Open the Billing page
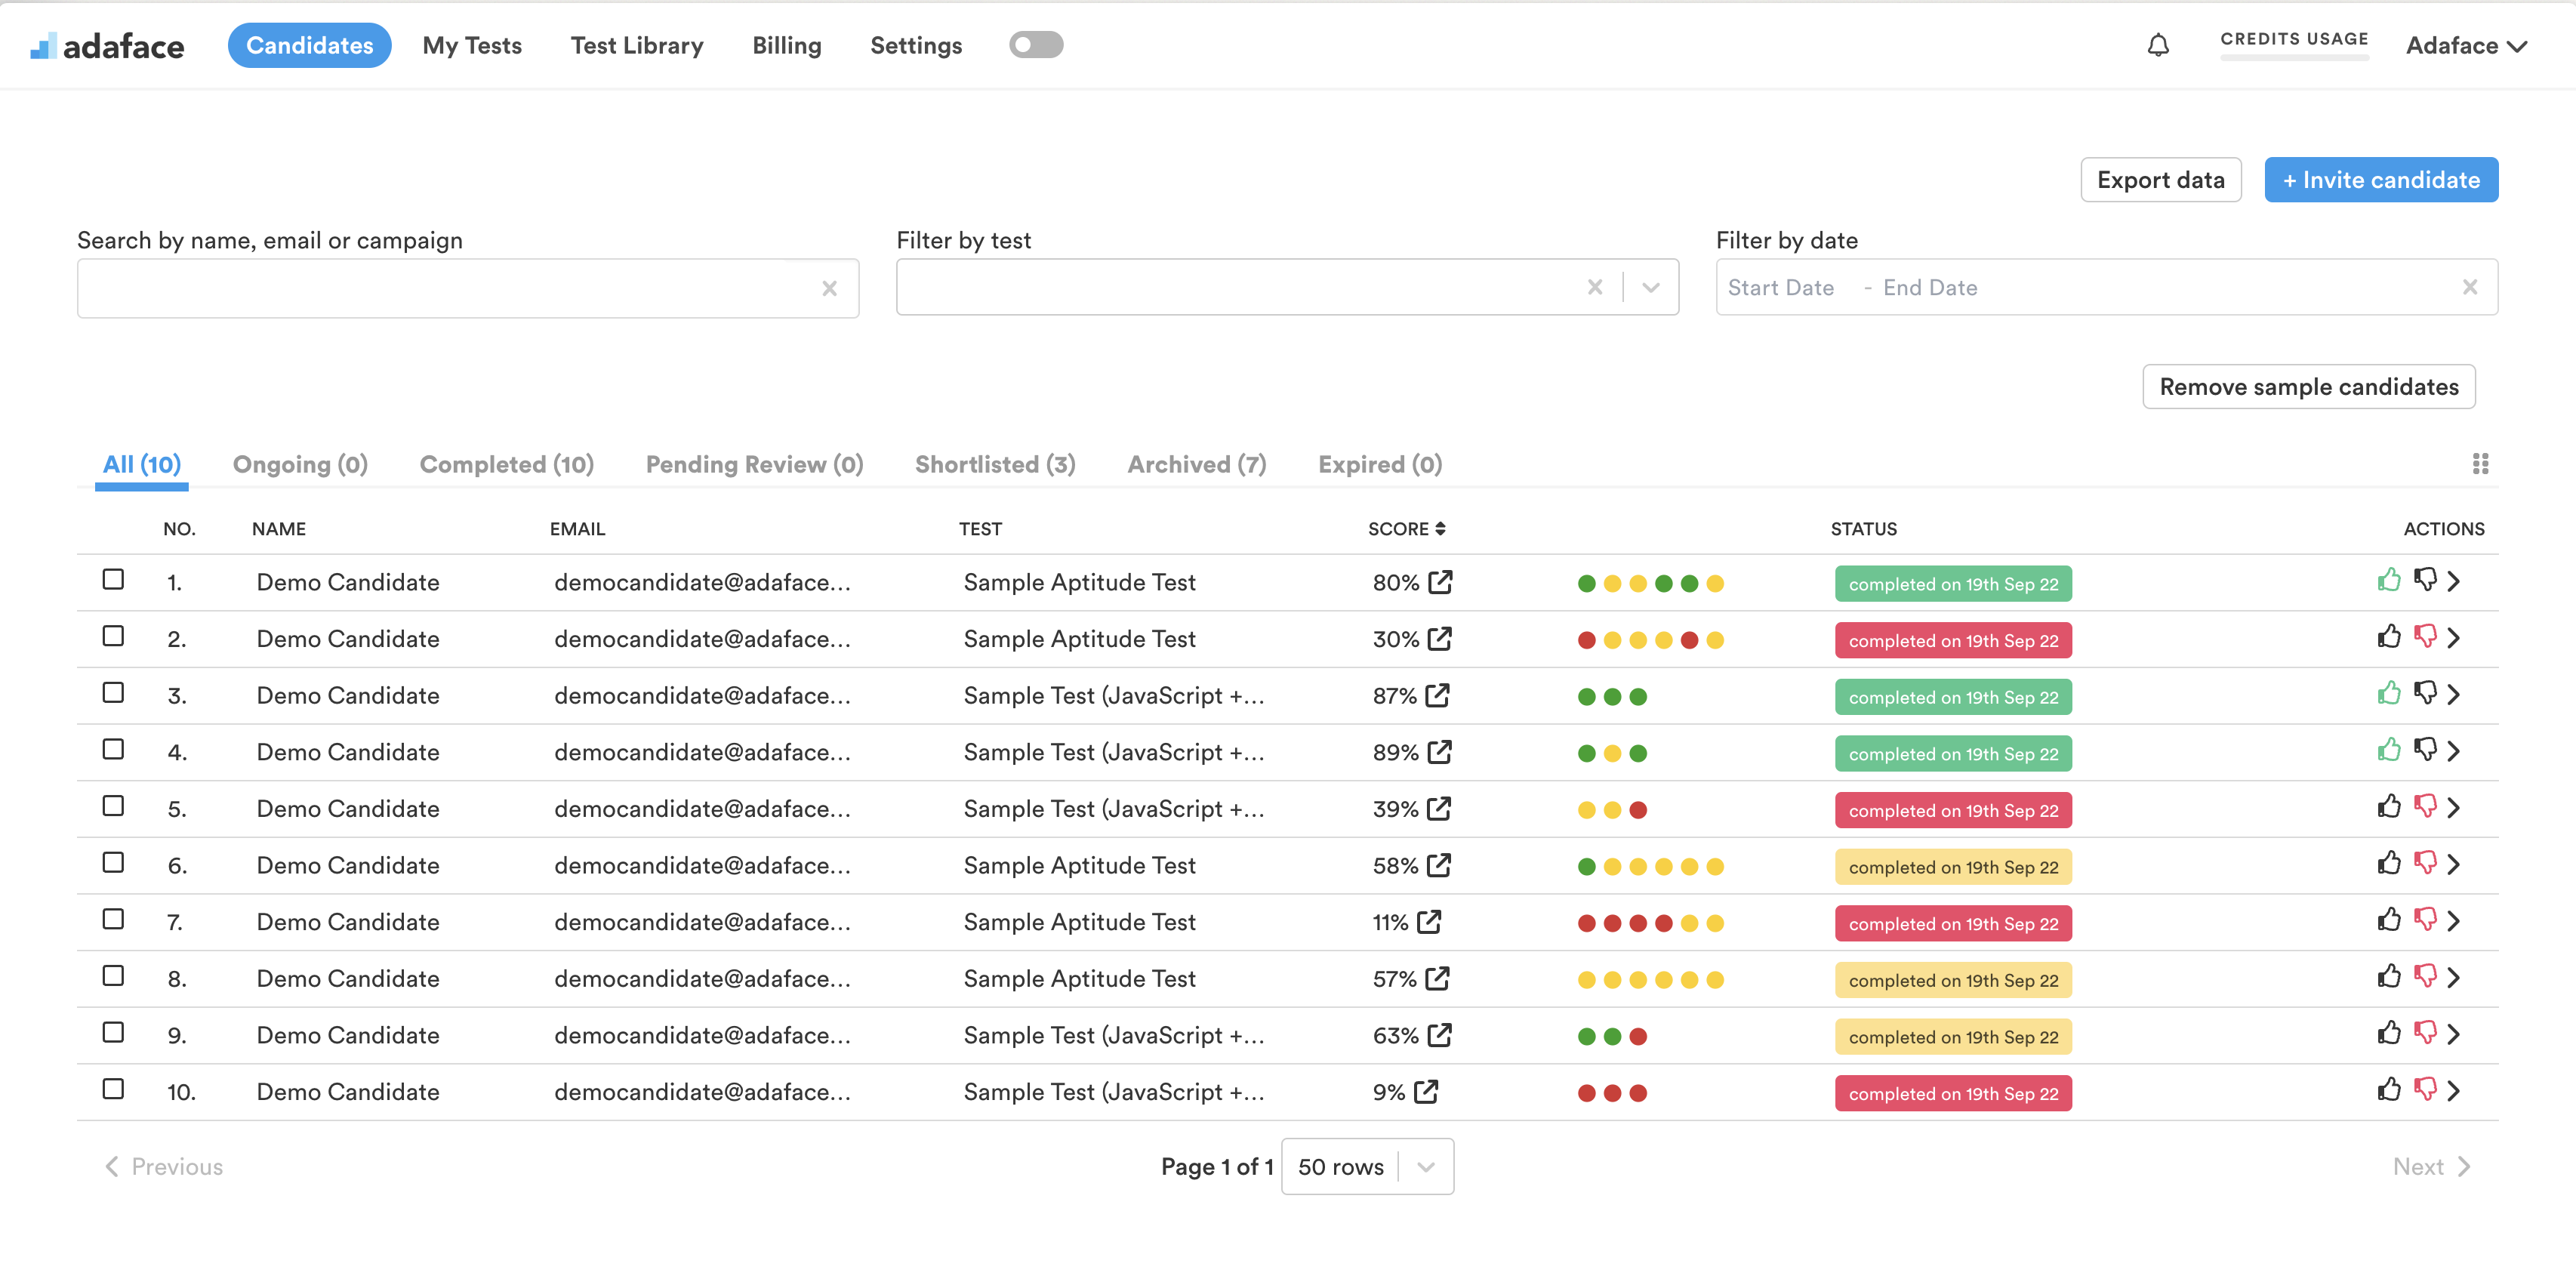The image size is (2576, 1285). coord(787,46)
